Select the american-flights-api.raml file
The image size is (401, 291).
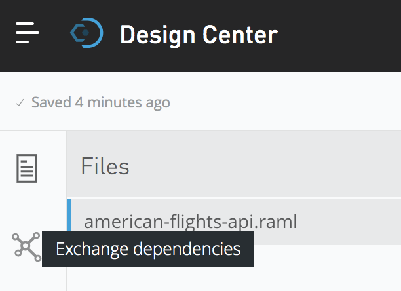[234, 222]
